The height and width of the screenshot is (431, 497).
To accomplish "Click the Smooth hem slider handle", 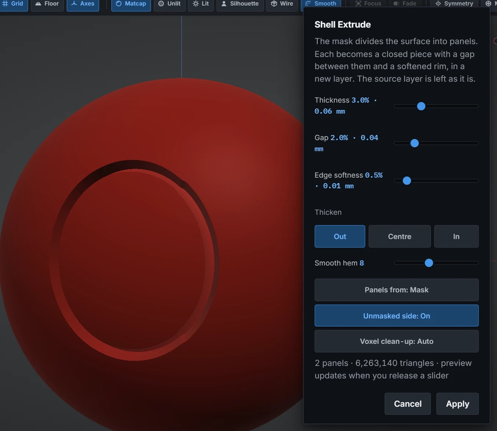I will pyautogui.click(x=429, y=263).
